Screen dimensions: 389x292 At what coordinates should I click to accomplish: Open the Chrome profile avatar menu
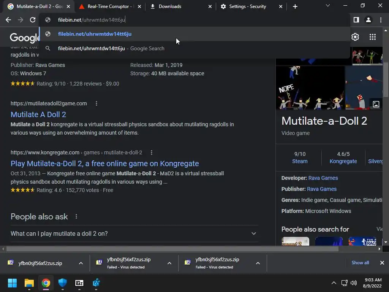pos(368,20)
